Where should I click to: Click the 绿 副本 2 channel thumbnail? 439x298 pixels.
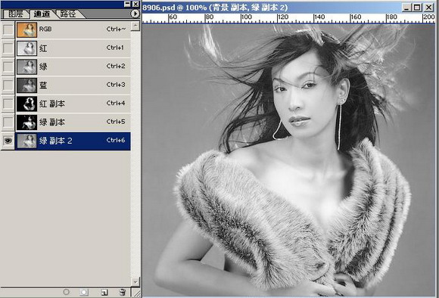26,141
